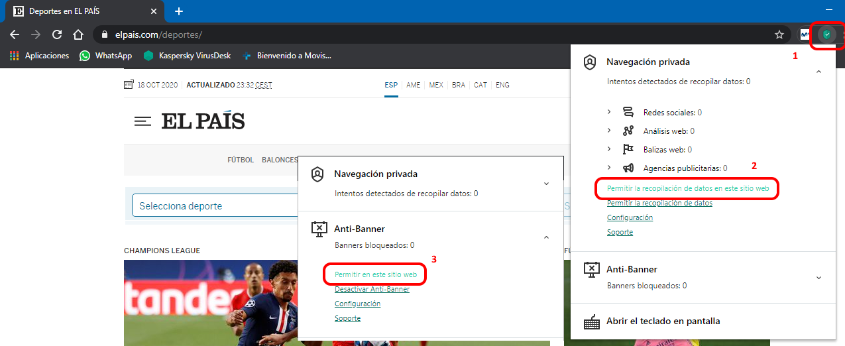
Task: Click the CHAMPIONS LEAGUE heading
Action: tap(162, 251)
